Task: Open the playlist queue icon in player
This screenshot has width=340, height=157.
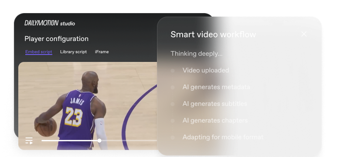Action: (x=29, y=140)
